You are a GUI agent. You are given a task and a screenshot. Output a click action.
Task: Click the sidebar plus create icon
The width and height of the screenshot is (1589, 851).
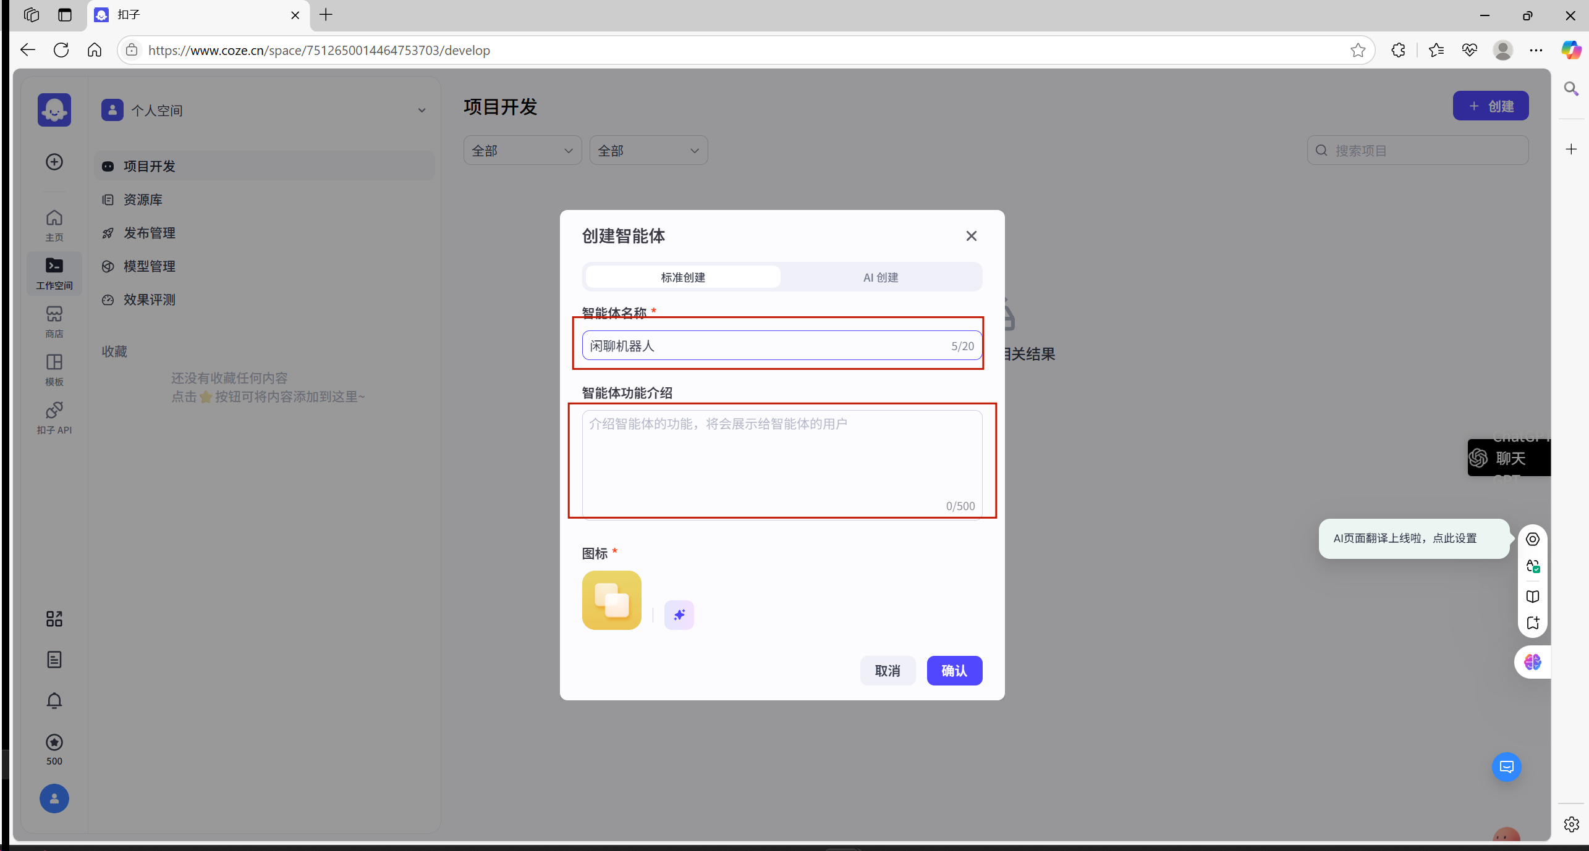point(54,162)
